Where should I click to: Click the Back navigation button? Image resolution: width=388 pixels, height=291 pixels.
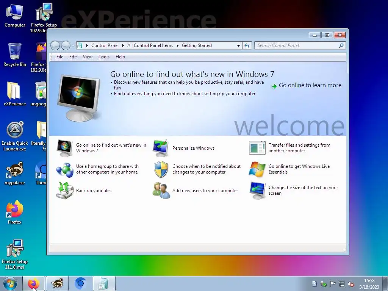click(x=55, y=45)
